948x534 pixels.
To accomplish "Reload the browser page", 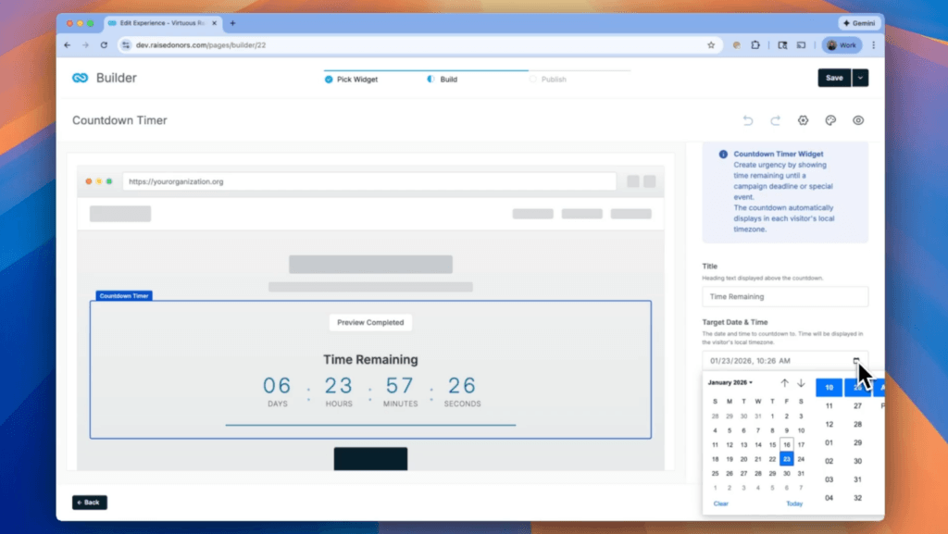I will 104,44.
